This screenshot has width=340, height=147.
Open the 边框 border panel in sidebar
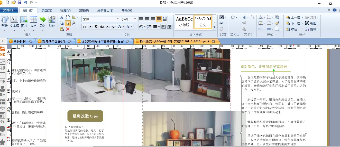(x=3, y=77)
